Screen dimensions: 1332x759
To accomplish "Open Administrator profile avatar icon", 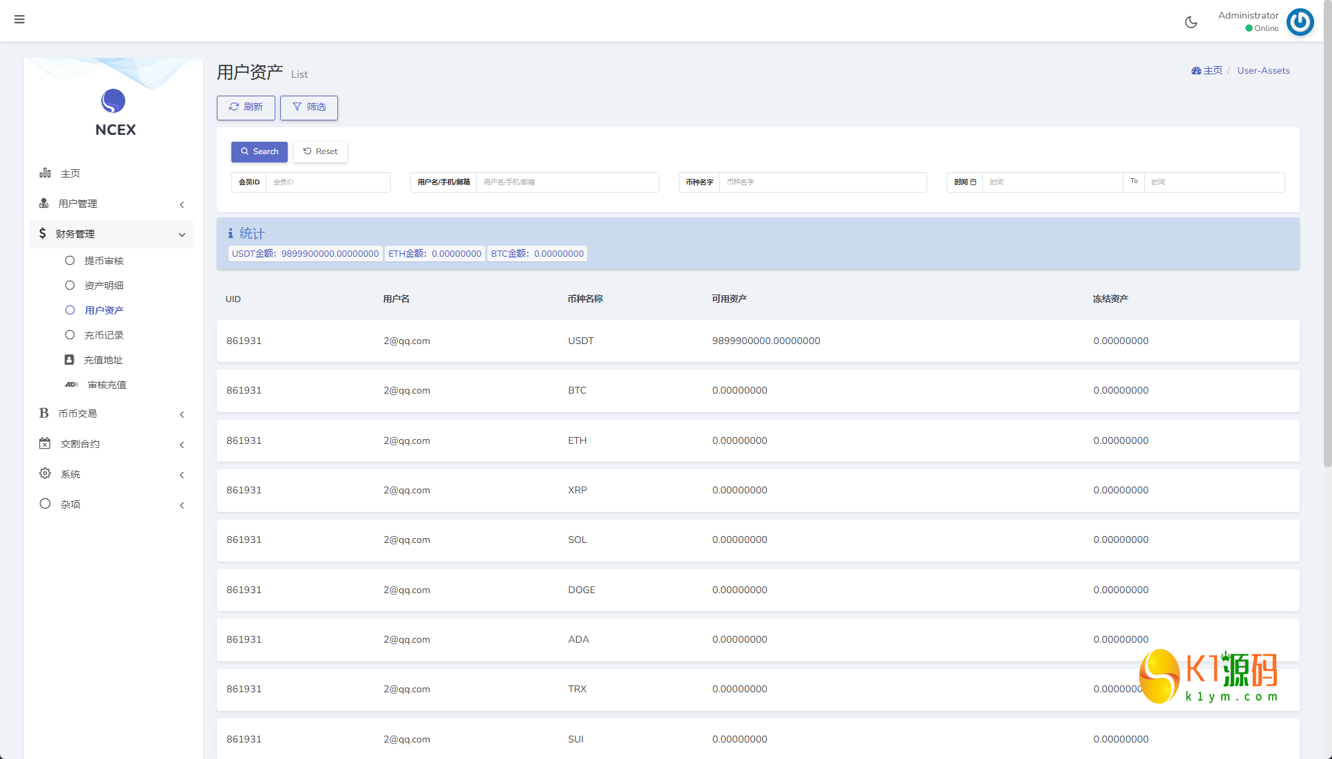I will 1300,22.
